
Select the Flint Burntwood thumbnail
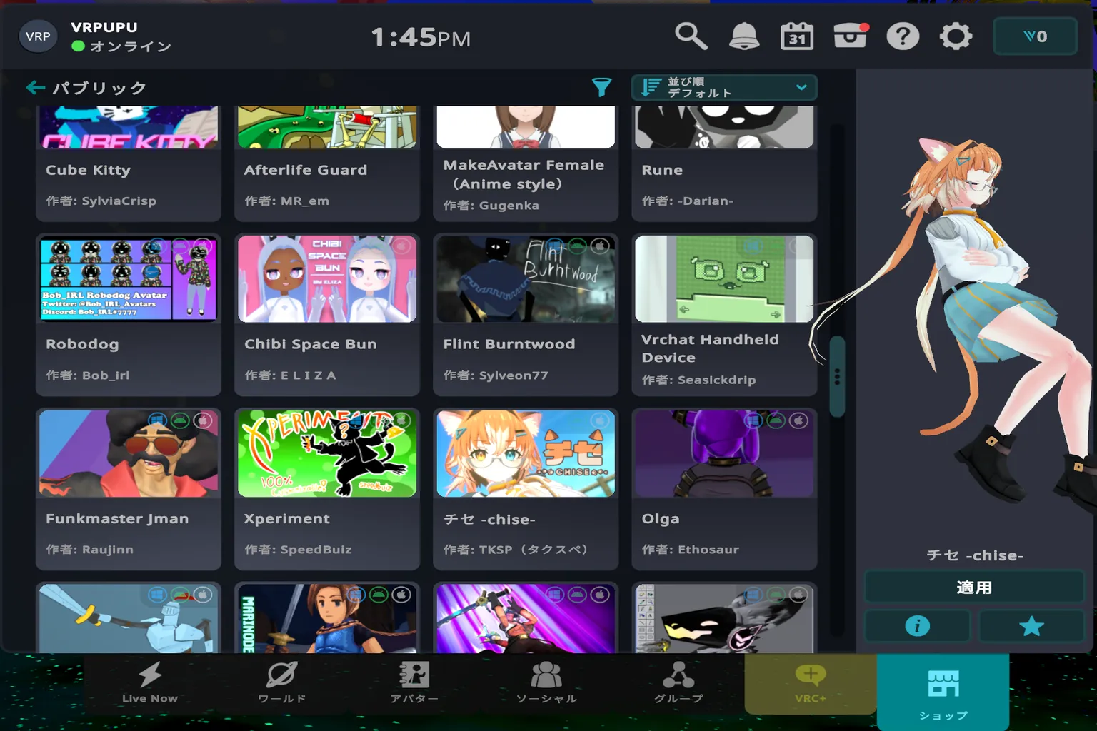click(526, 279)
